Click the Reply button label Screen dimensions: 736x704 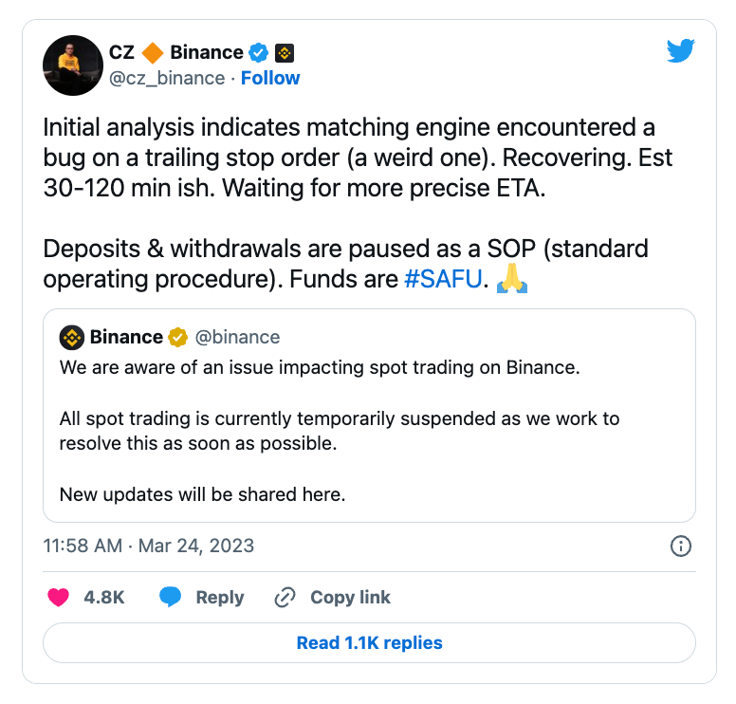click(219, 597)
